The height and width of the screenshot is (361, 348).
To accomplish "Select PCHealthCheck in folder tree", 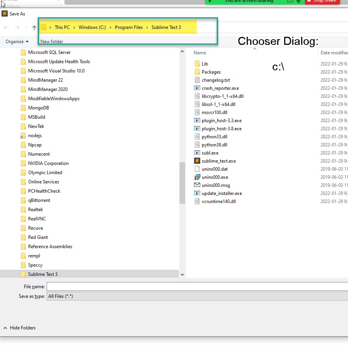I will tap(44, 191).
